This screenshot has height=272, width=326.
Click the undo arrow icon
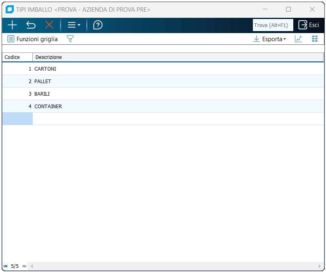[x=31, y=25]
